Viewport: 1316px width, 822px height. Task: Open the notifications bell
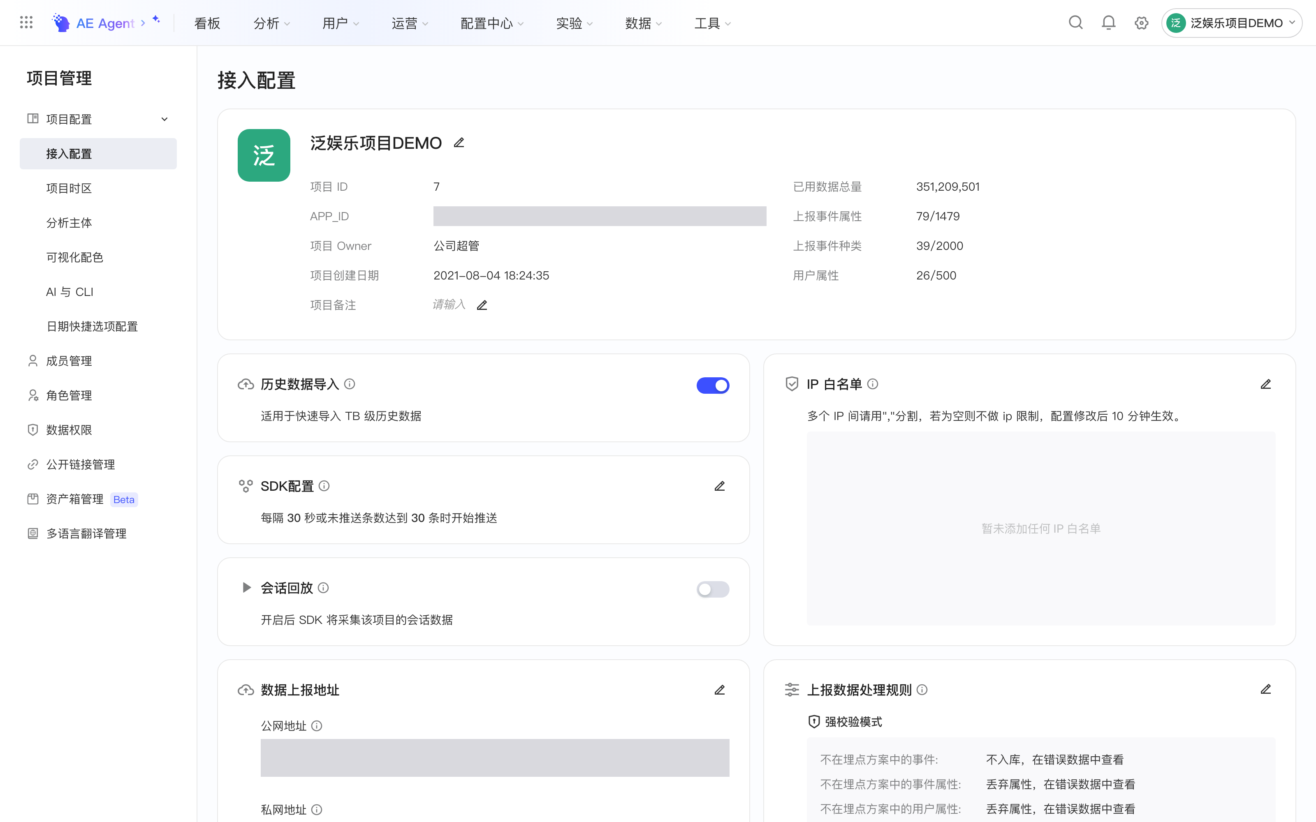1108,22
